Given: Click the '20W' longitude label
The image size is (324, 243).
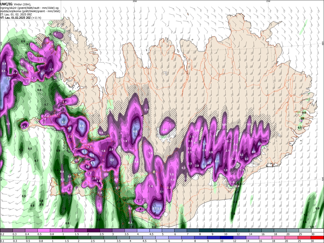Looking at the screenshot, I should click(135, 1).
